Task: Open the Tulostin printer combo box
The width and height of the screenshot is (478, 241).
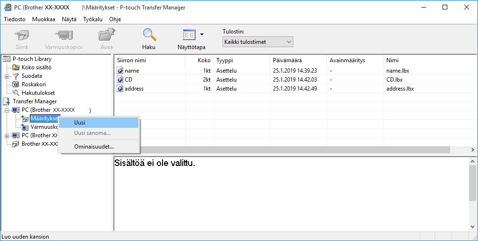Action: tap(257, 42)
